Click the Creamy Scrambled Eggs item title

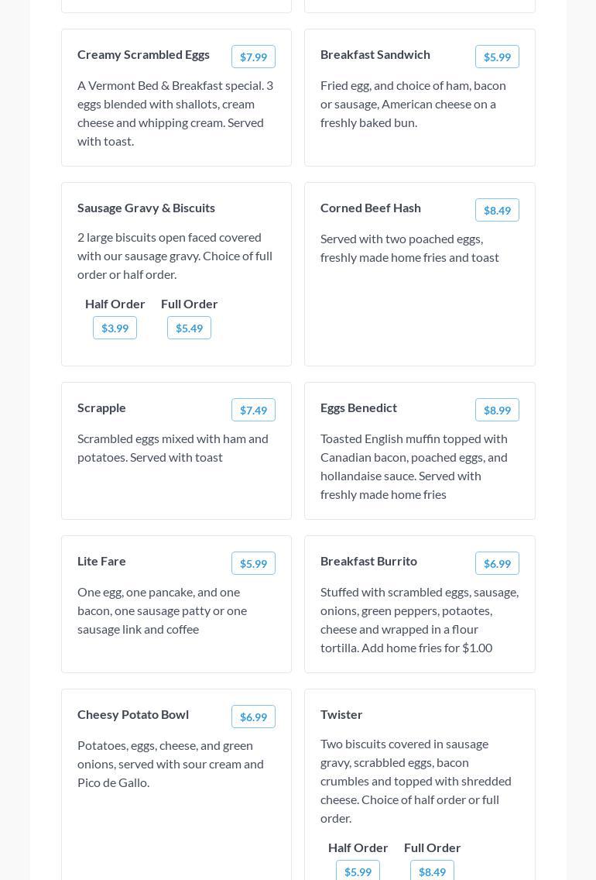click(x=143, y=54)
